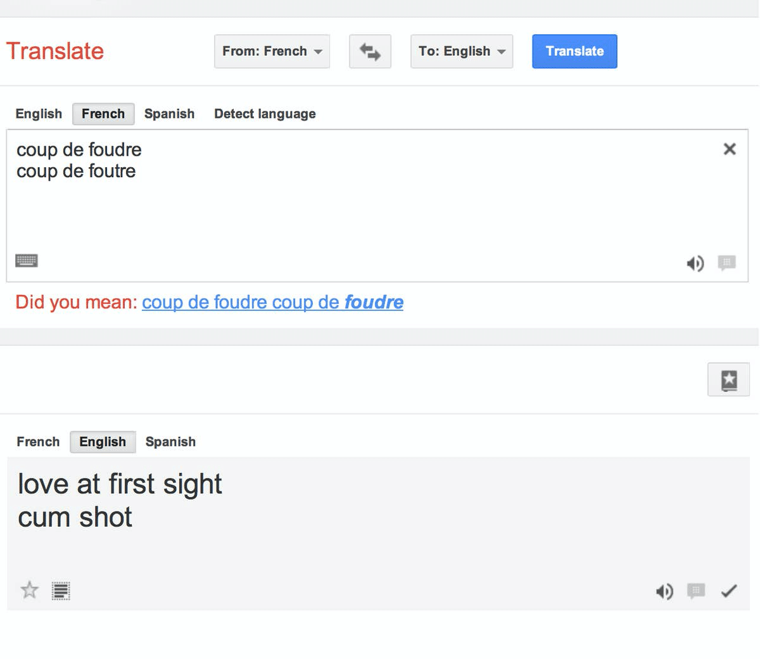Open the Phrasebook star book icon

728,380
